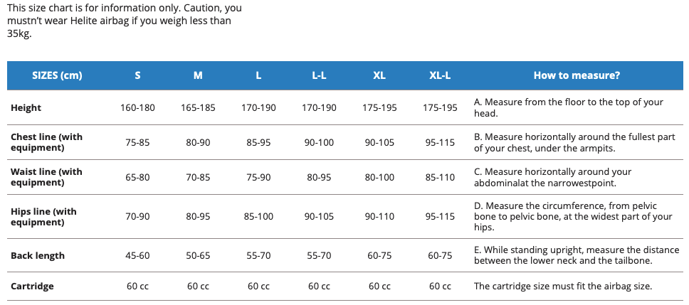Image resolution: width=689 pixels, height=305 pixels.
Task: Select the 80-90 chest value for M
Action: [x=198, y=143]
